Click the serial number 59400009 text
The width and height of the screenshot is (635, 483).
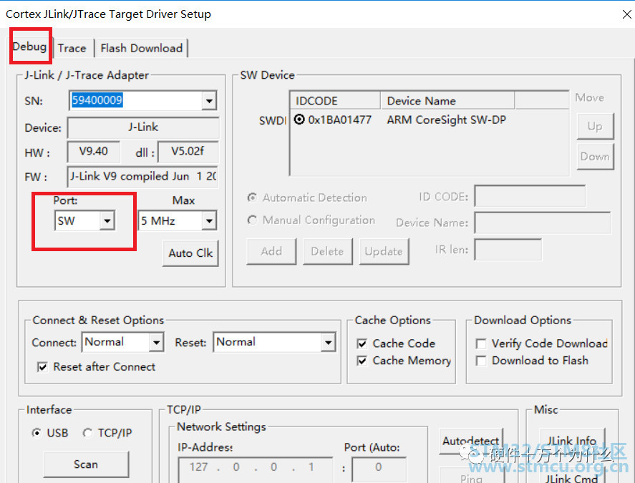pos(97,100)
